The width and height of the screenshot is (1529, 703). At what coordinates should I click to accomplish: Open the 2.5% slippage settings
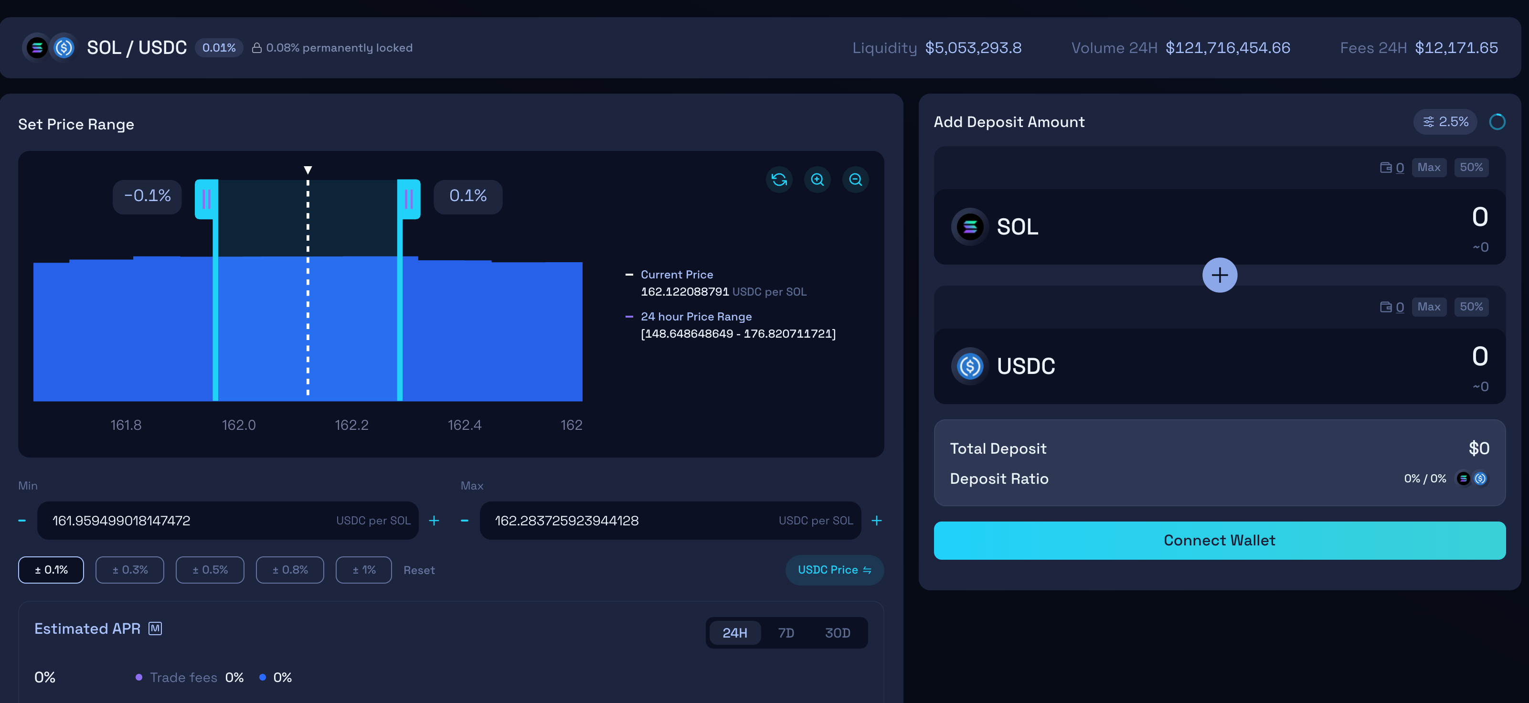[1444, 122]
